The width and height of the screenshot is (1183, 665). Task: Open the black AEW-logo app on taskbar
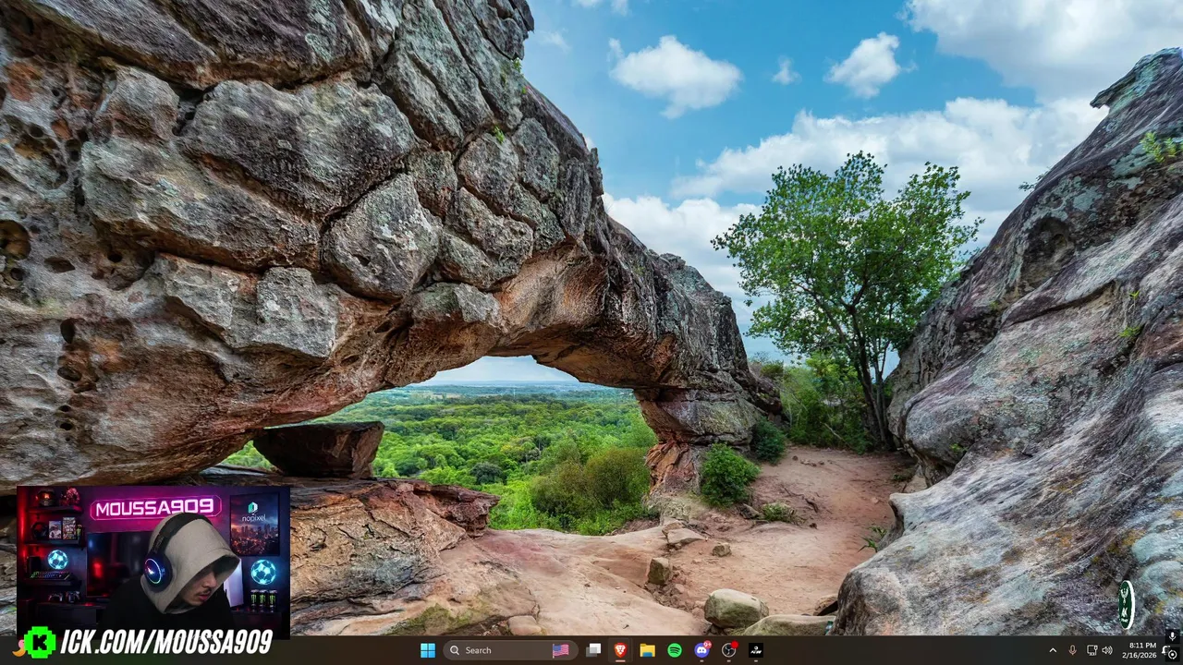(755, 650)
